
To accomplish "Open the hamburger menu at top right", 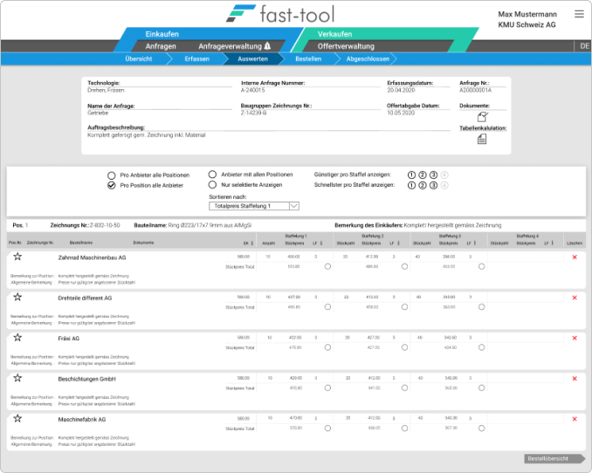I will coord(579,14).
